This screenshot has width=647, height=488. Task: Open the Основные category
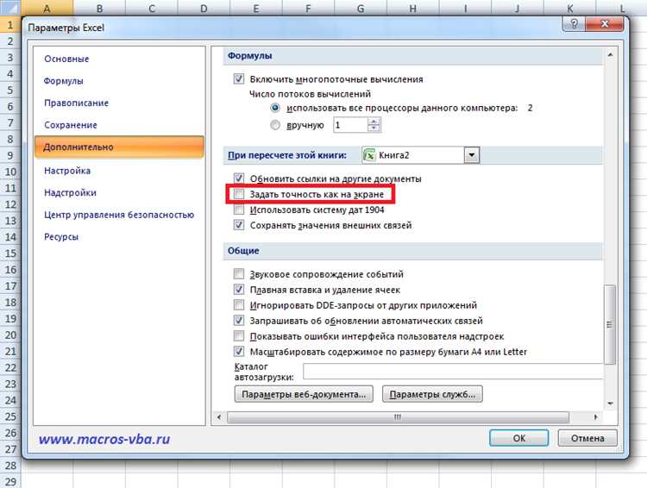(66, 59)
